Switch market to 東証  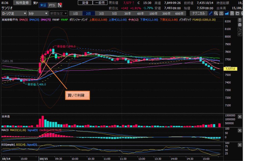coord(43,5)
